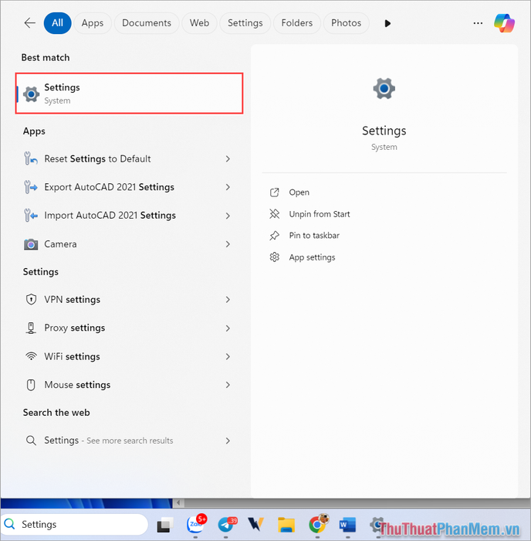Click the Camera app result

[x=60, y=244]
